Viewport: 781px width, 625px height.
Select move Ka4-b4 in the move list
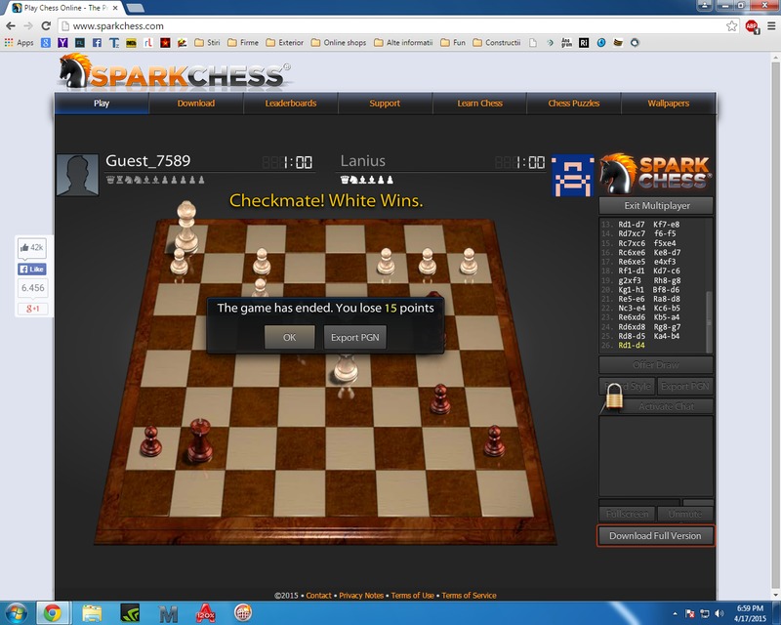pyautogui.click(x=667, y=336)
